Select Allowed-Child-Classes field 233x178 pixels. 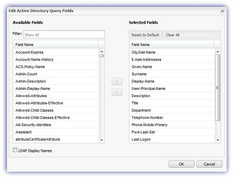click(56, 110)
